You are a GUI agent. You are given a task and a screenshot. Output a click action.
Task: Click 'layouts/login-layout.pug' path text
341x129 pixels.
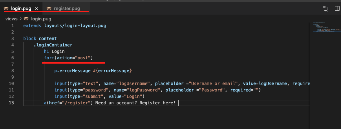point(75,26)
